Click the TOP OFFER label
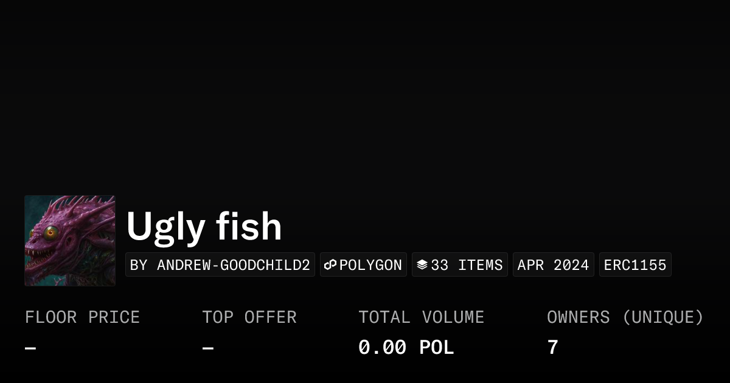This screenshot has height=383, width=730. point(249,317)
